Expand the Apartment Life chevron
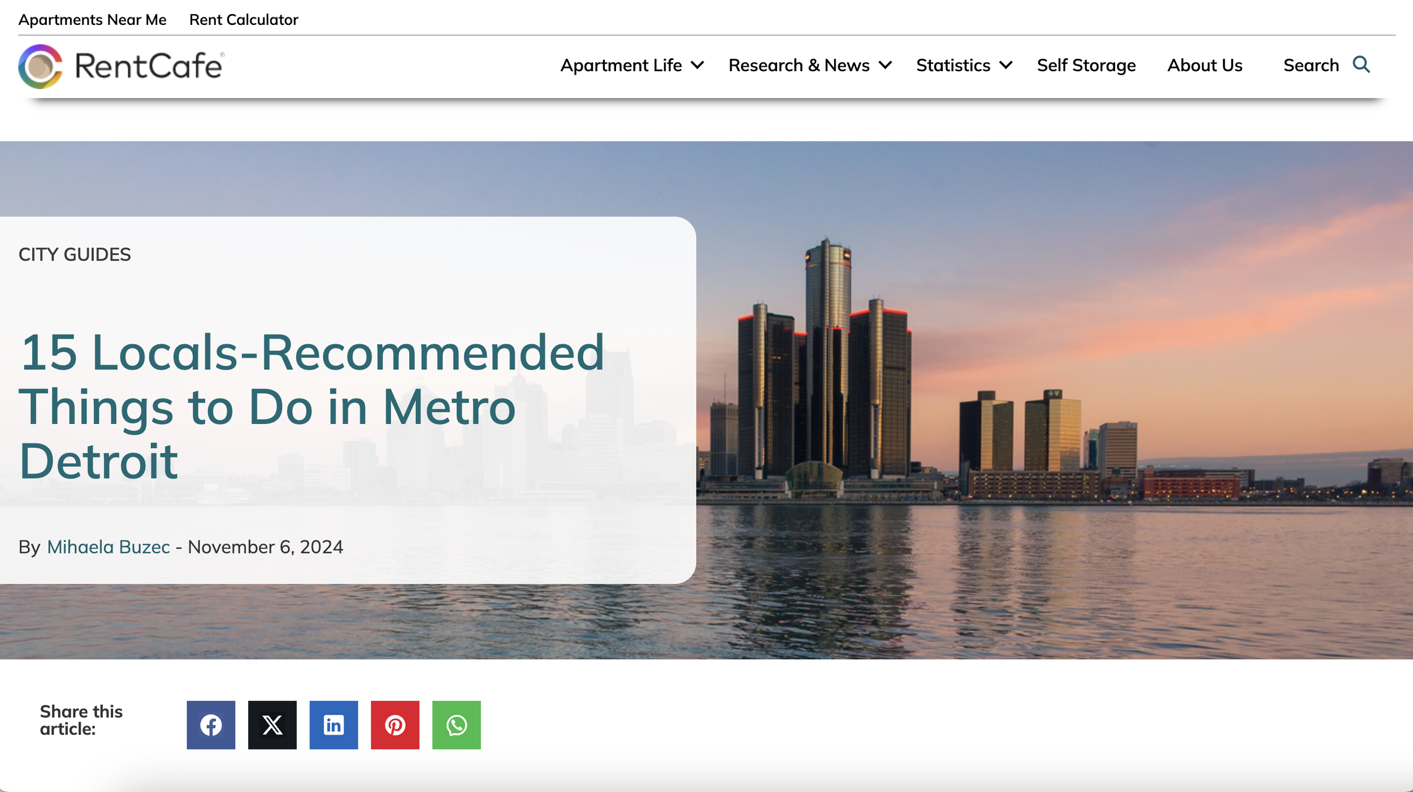This screenshot has height=792, width=1413. [x=698, y=66]
